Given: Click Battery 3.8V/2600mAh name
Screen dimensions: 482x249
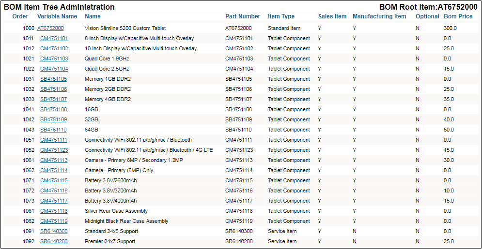Looking at the screenshot, I should (110, 180).
